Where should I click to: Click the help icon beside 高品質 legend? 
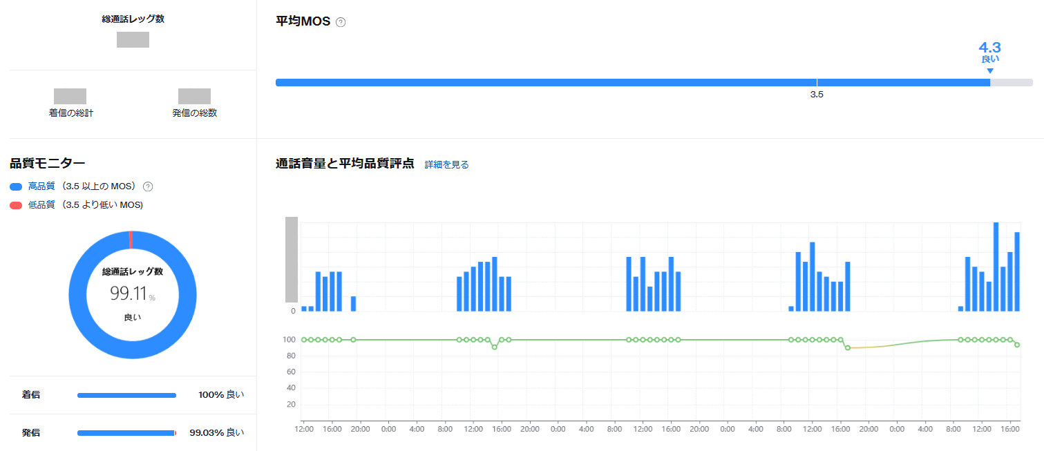tap(147, 186)
